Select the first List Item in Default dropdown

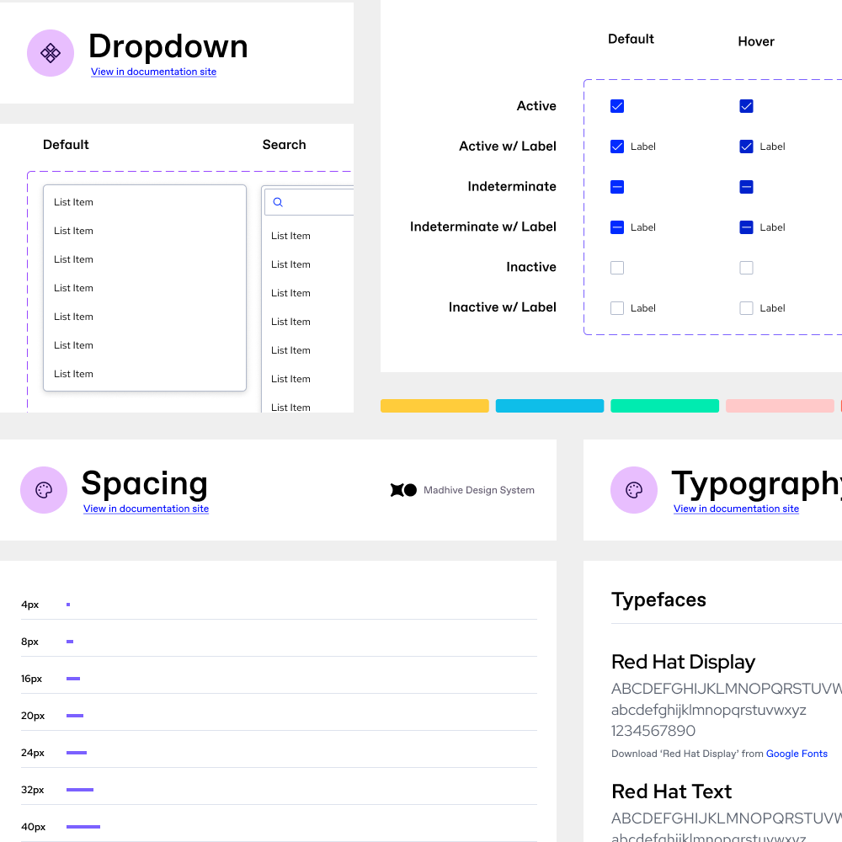click(74, 202)
